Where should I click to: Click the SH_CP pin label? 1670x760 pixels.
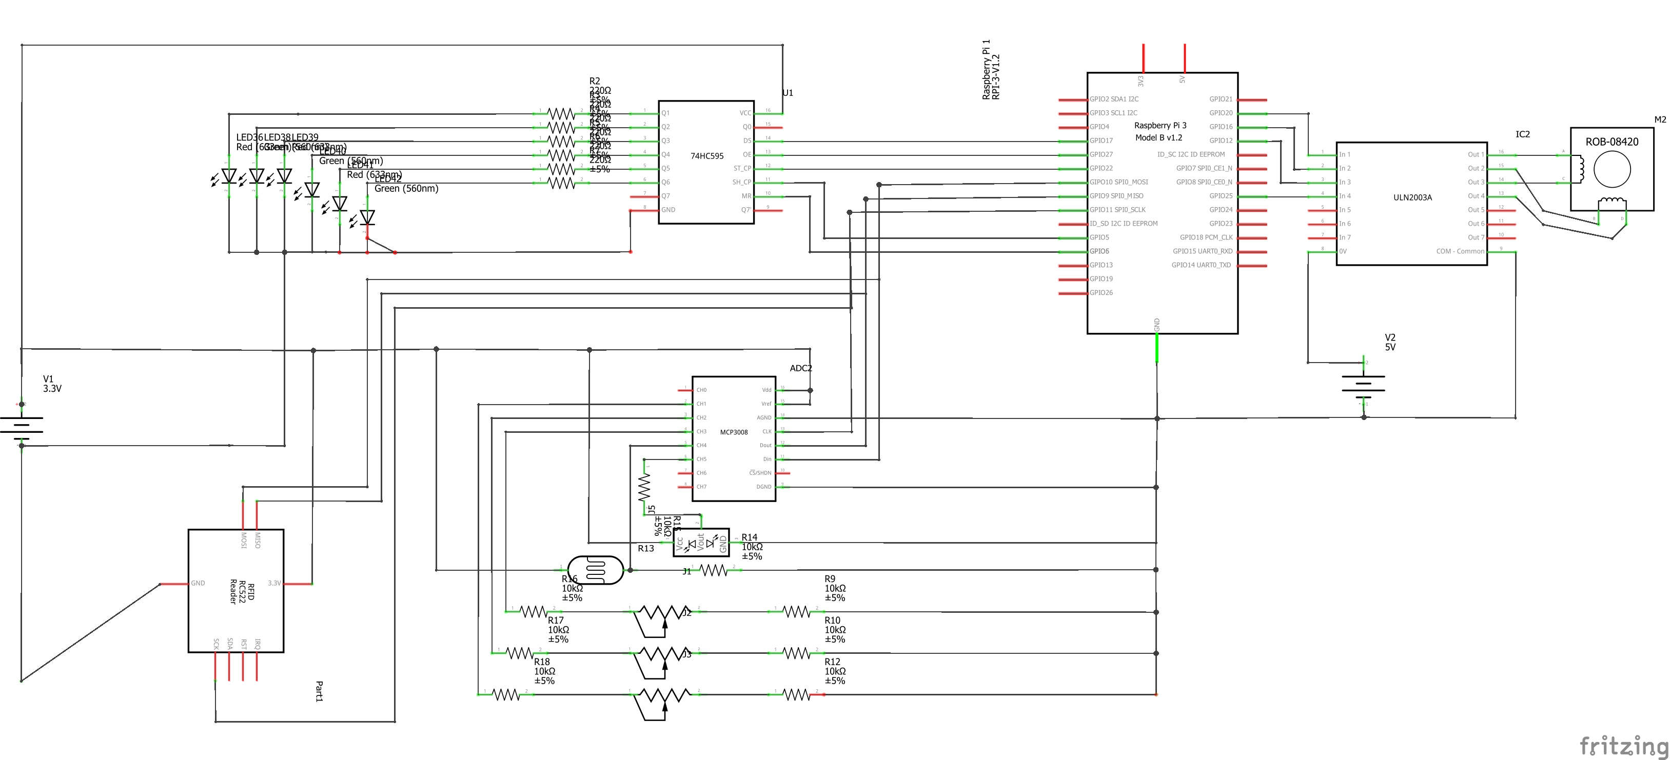742,183
